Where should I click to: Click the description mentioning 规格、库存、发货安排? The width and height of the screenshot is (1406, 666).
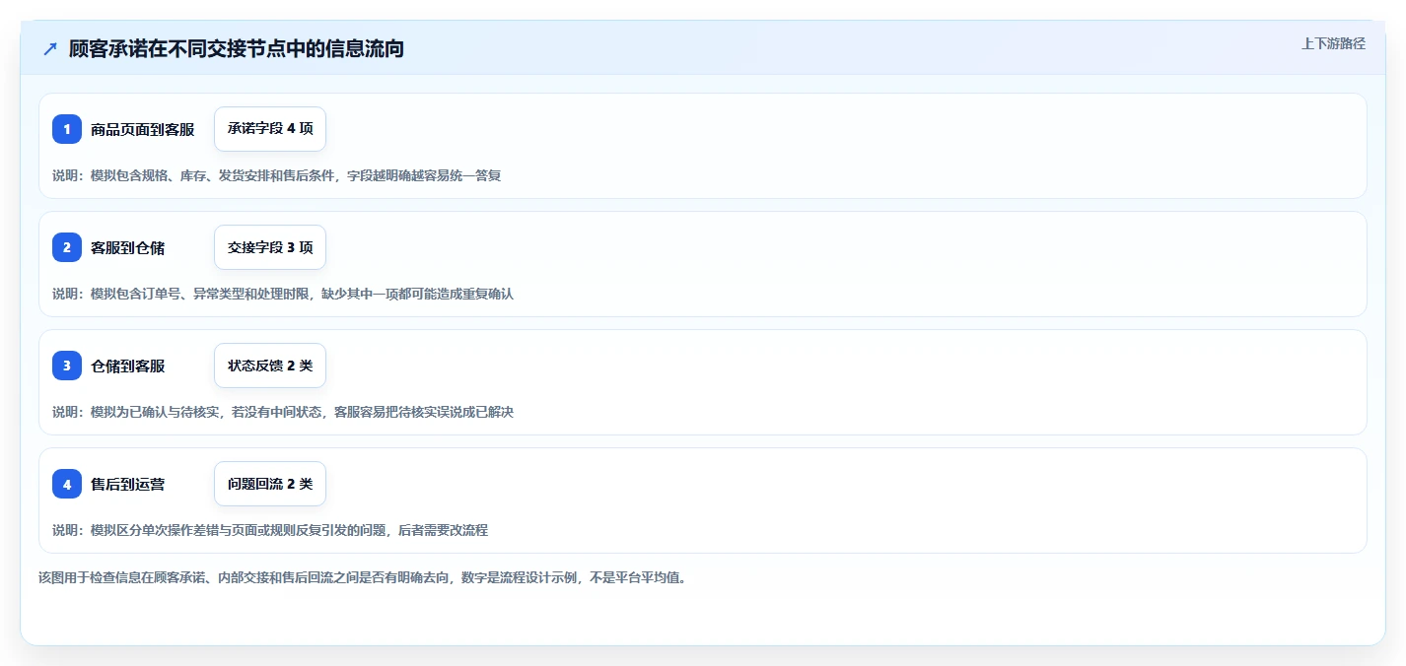click(277, 175)
